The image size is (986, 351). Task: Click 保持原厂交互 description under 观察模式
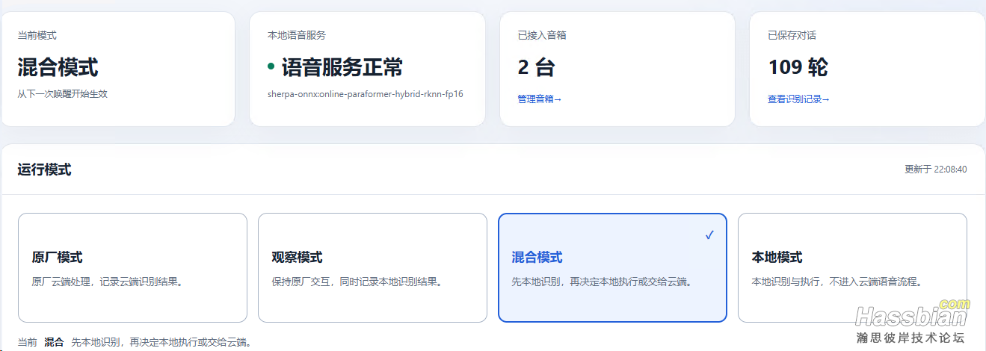(x=357, y=282)
